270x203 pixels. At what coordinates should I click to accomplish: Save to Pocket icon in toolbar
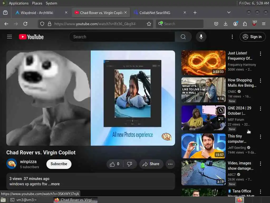216,24
